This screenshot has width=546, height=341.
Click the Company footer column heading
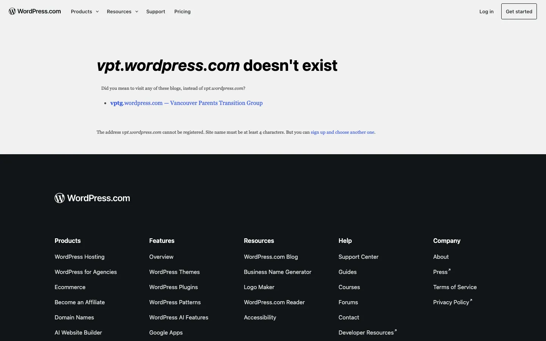point(447,241)
